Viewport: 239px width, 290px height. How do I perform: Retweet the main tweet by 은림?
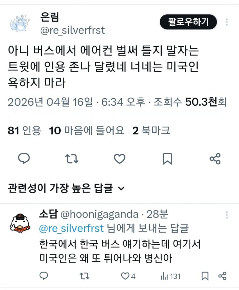tap(72, 159)
